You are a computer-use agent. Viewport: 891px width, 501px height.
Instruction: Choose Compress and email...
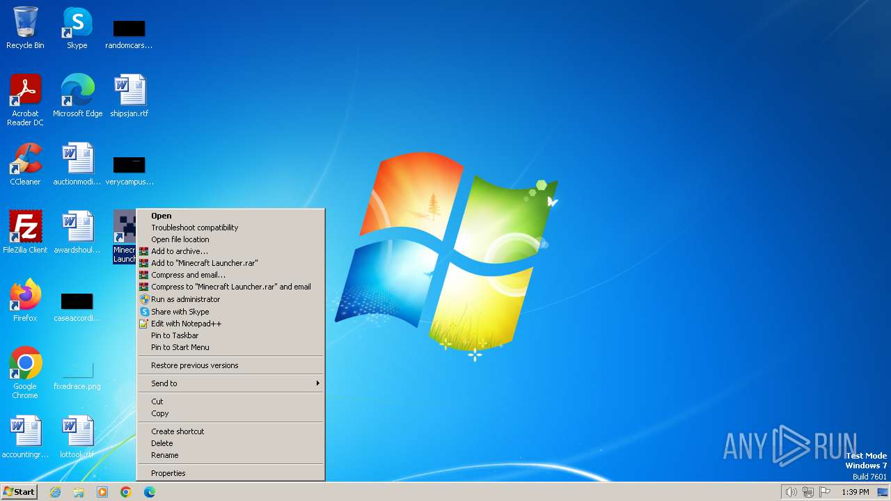(x=230, y=275)
